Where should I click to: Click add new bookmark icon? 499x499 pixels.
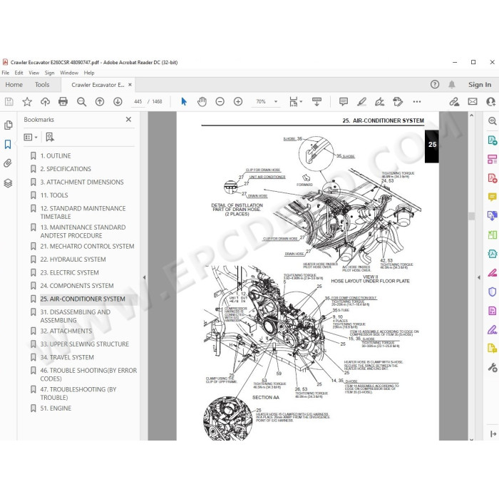(x=50, y=137)
